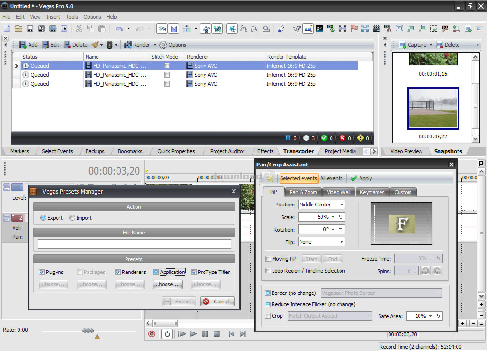Click the timeline horizontal scrollbar thumb

(165, 323)
